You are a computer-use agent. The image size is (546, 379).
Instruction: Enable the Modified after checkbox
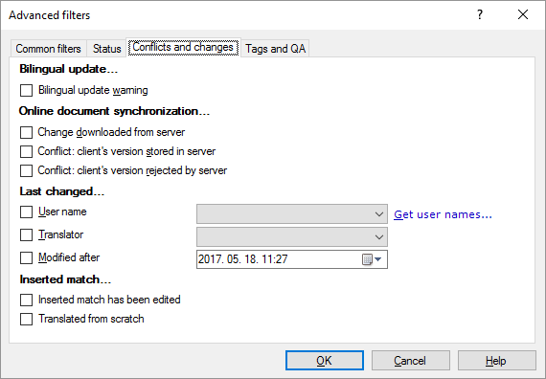coord(27,257)
